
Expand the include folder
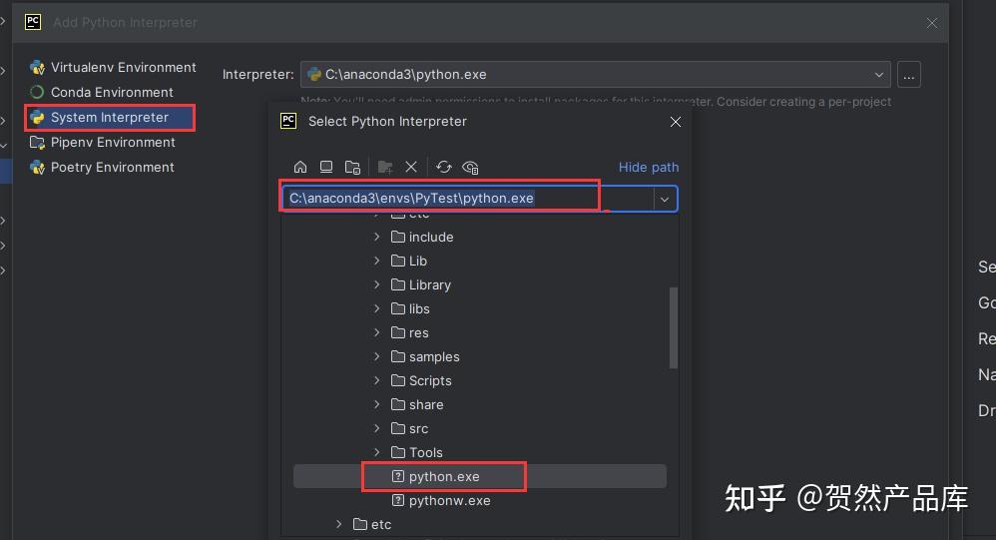[x=376, y=237]
